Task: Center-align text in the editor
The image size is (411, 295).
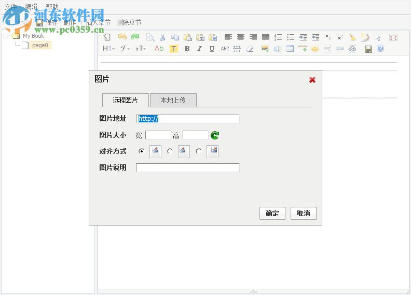Action: [241, 37]
